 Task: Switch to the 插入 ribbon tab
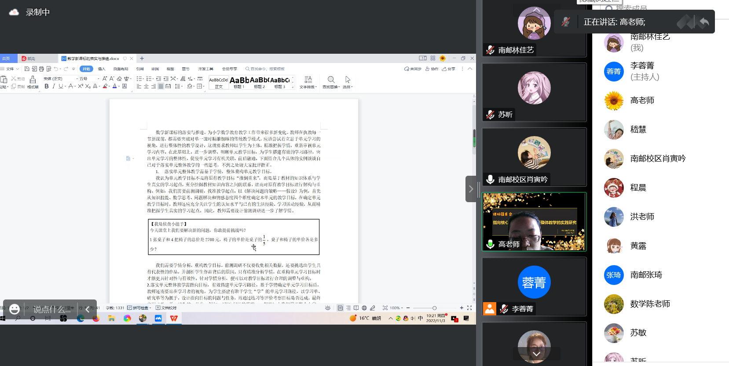(102, 69)
